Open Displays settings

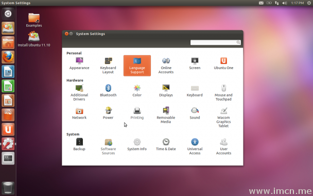166,91
